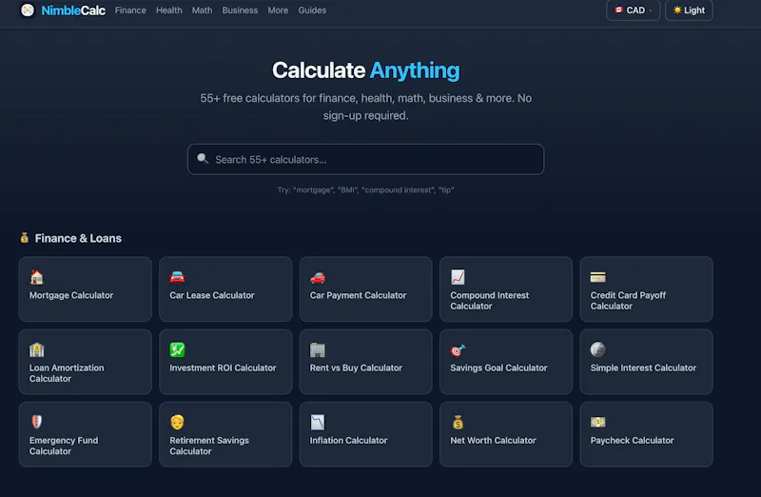Expand the More menu

coord(278,10)
